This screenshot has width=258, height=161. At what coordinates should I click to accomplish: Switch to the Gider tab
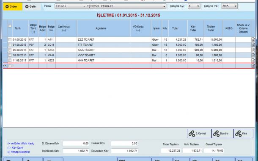tap(13, 7)
